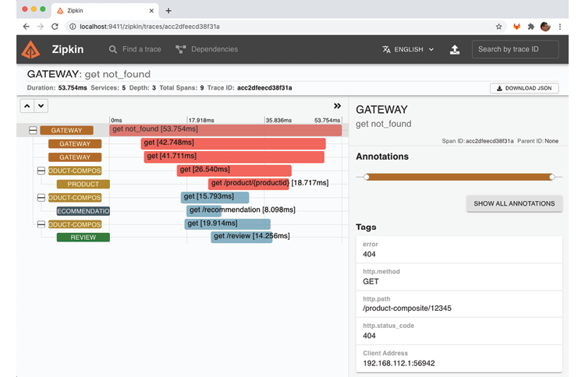Collapse the PRODUCT-COMPOSITE node above REVIEW

pos(41,224)
